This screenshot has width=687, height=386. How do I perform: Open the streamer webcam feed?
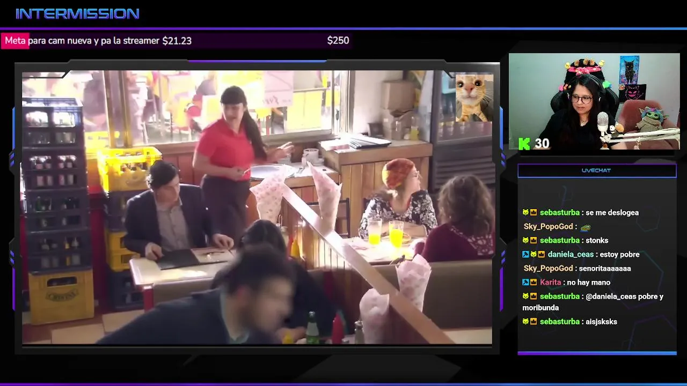594,101
